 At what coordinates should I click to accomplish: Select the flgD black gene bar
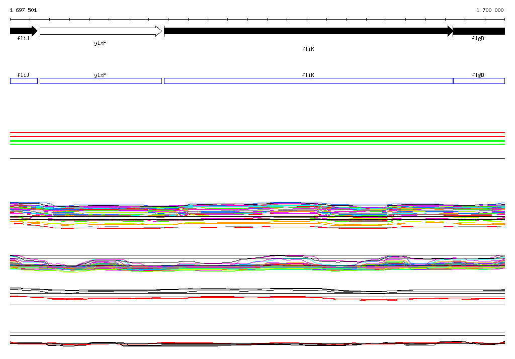479,31
